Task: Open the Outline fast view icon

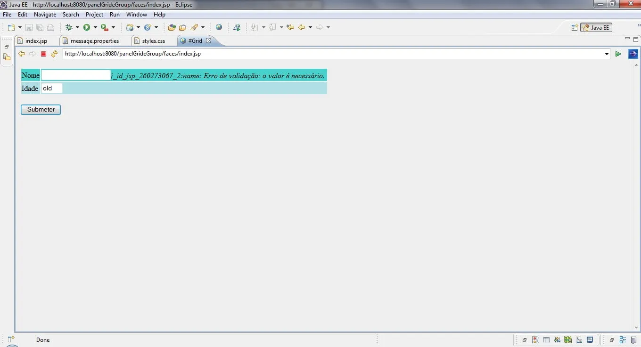Action: 622,340
